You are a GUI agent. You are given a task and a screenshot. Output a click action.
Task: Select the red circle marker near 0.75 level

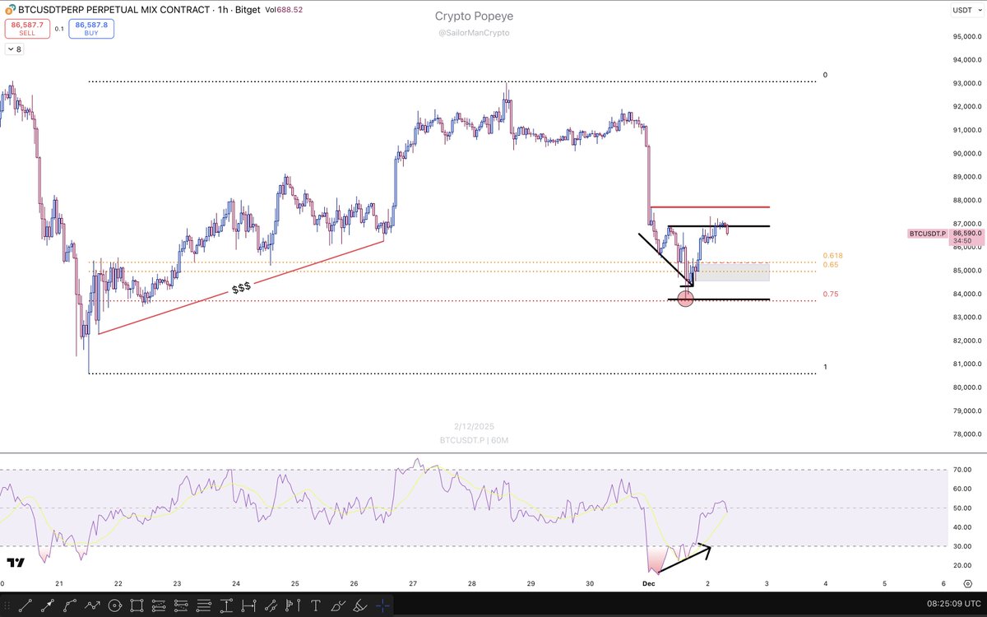(684, 299)
